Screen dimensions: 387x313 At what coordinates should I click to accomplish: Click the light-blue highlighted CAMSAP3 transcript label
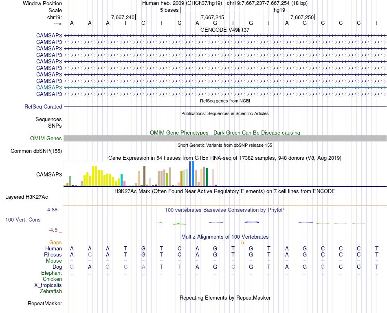pos(49,87)
